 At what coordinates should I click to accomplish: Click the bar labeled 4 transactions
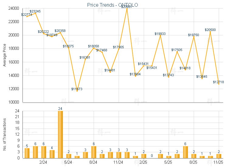pyautogui.click(x=52, y=154)
